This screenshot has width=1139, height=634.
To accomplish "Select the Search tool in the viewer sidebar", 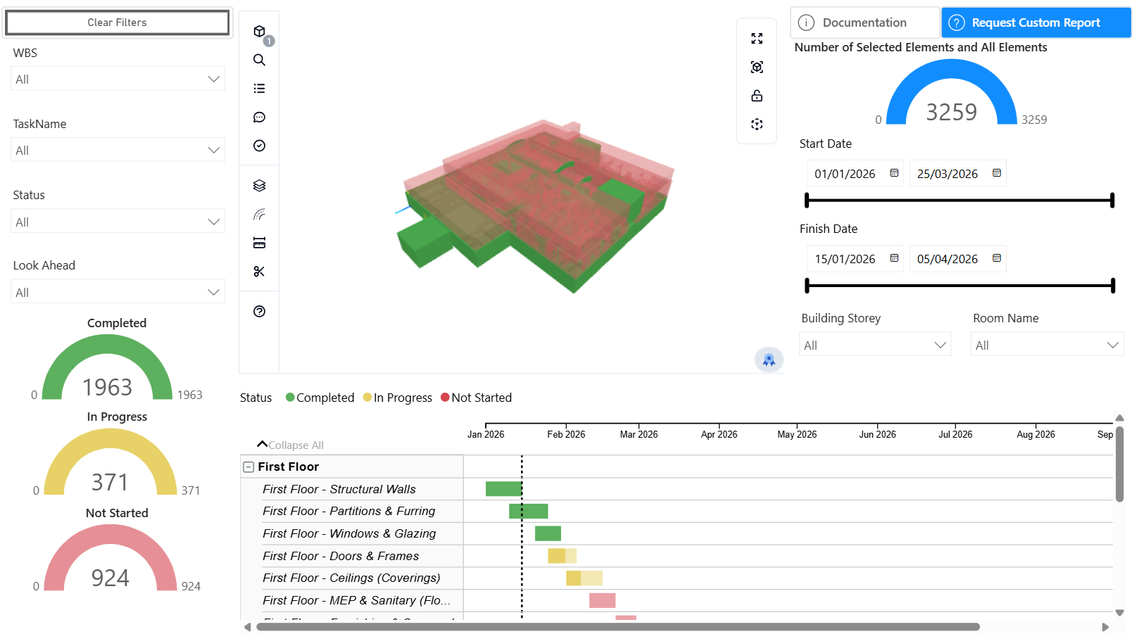I will click(259, 60).
